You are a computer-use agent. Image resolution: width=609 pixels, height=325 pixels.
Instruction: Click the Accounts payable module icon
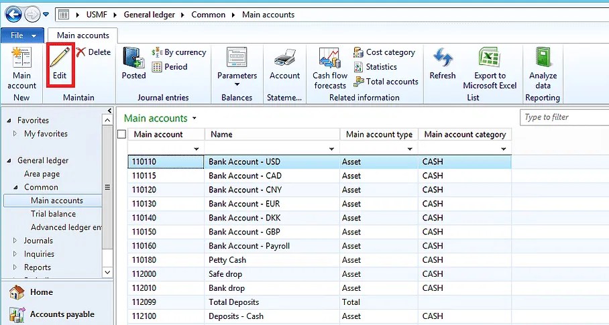click(17, 314)
